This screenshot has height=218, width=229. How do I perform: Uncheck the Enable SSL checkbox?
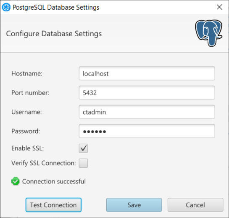(83, 148)
